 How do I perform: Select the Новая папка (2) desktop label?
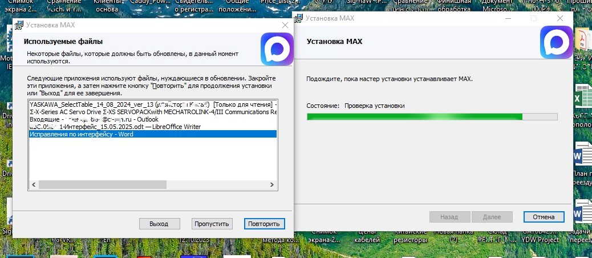coord(453,236)
